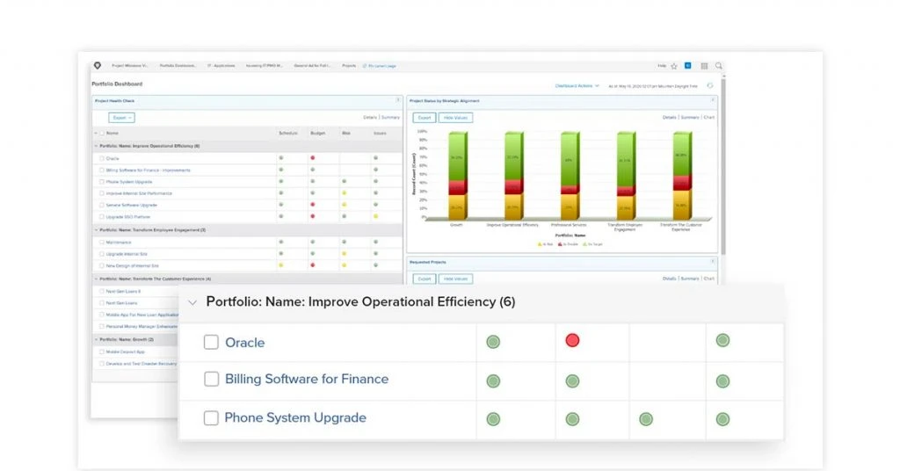
Task: Collapse the Improve Operational Efficiency portfolio group
Action: click(x=192, y=302)
